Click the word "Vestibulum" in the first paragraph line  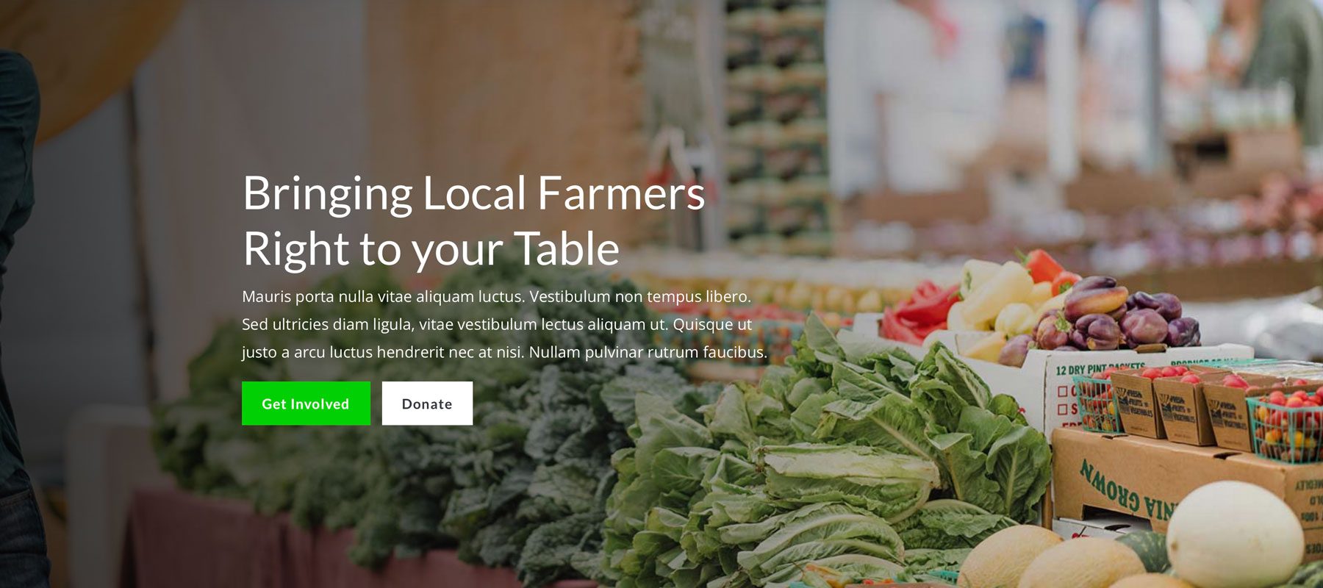(x=570, y=297)
